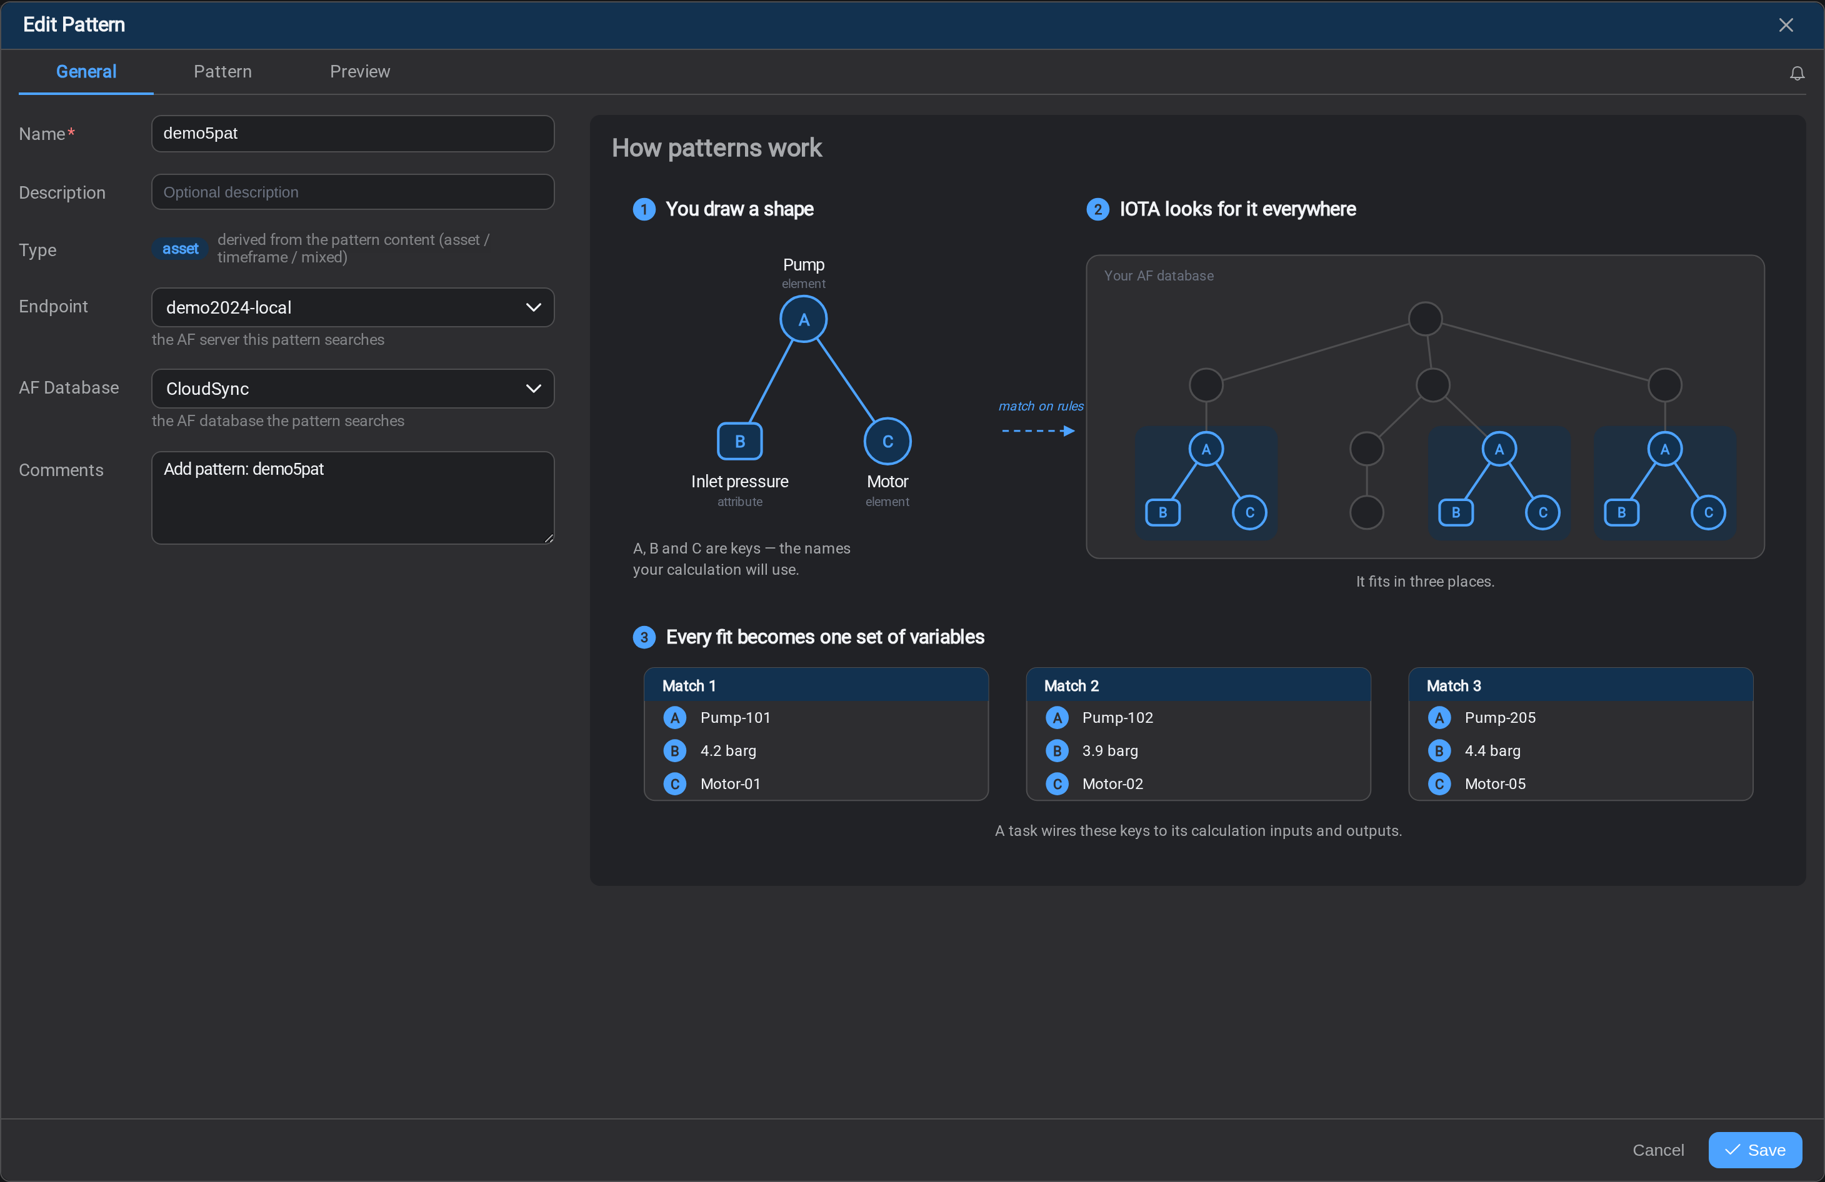Click the Match 2 card header
Image resolution: width=1825 pixels, height=1182 pixels.
pos(1197,685)
